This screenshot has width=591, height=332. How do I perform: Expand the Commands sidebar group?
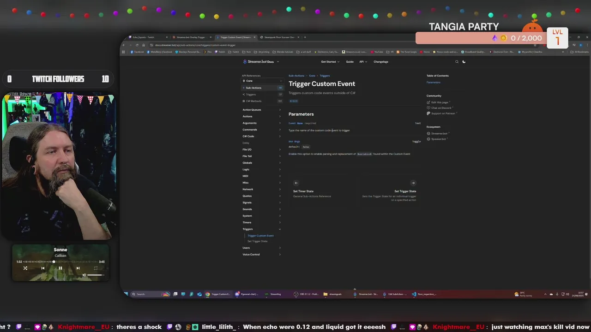[262, 130]
